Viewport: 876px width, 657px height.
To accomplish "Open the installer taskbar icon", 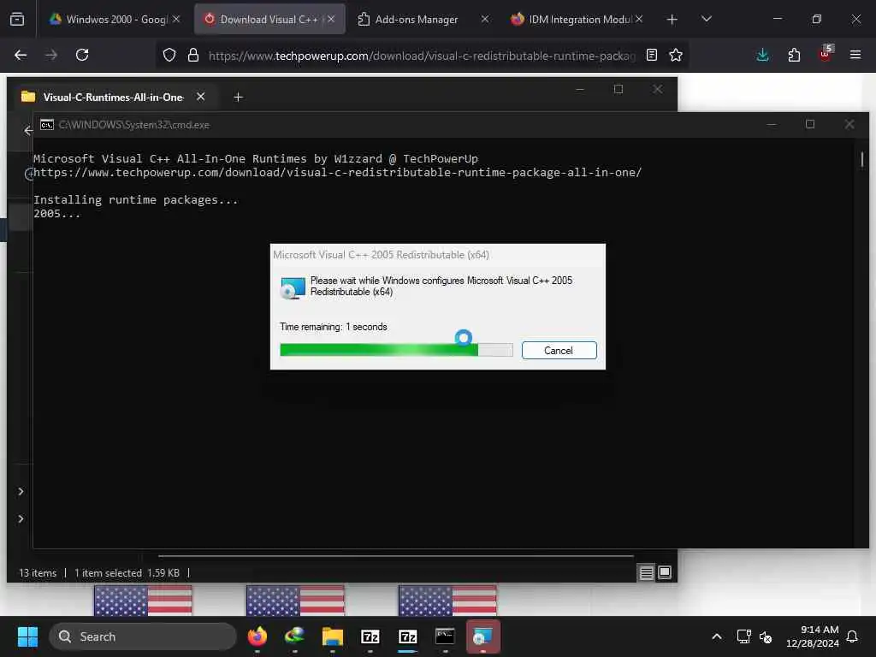I will pyautogui.click(x=483, y=636).
